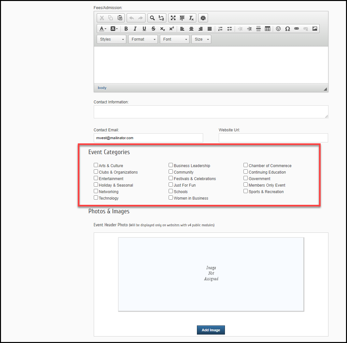
Task: Click the Add Image button
Action: point(211,330)
